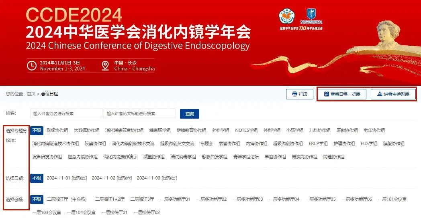Screen dimensions: 421x222
Task: Focus the paper title search field
Action: click(x=140, y=113)
